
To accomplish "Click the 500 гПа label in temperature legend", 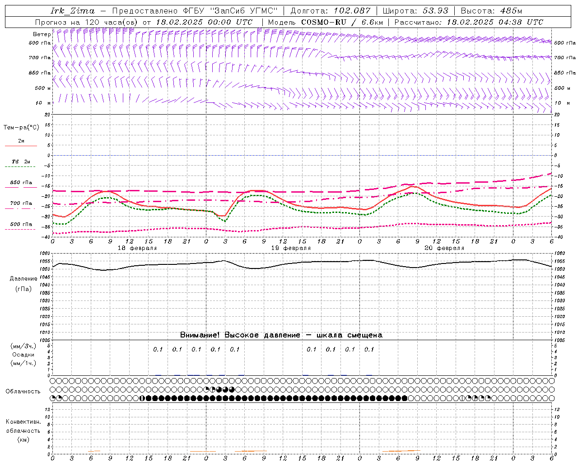I will pyautogui.click(x=21, y=224).
